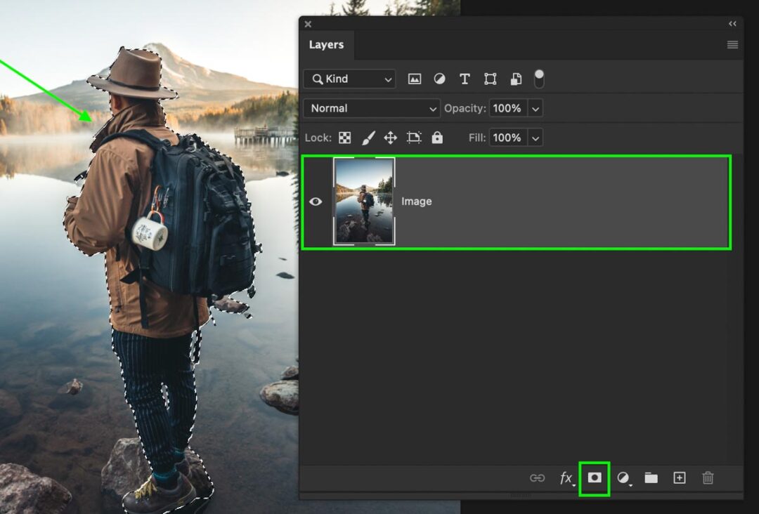Delete the layer using the trash icon
This screenshot has height=514, width=759.
pyautogui.click(x=707, y=478)
